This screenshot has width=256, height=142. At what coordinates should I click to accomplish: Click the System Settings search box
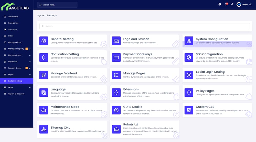pyautogui.click(x=144, y=26)
